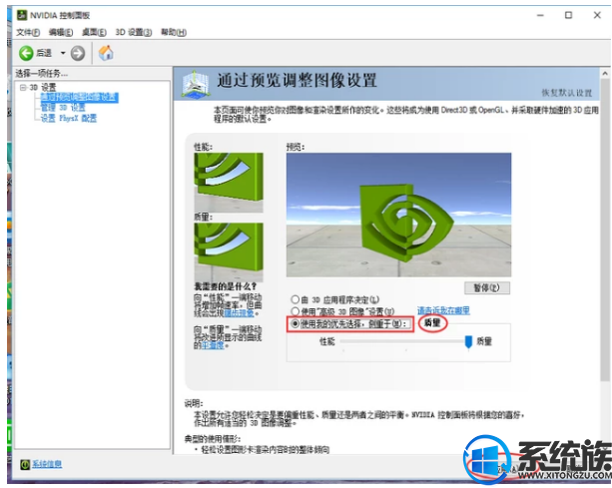Go to Home via house icon

[x=106, y=53]
